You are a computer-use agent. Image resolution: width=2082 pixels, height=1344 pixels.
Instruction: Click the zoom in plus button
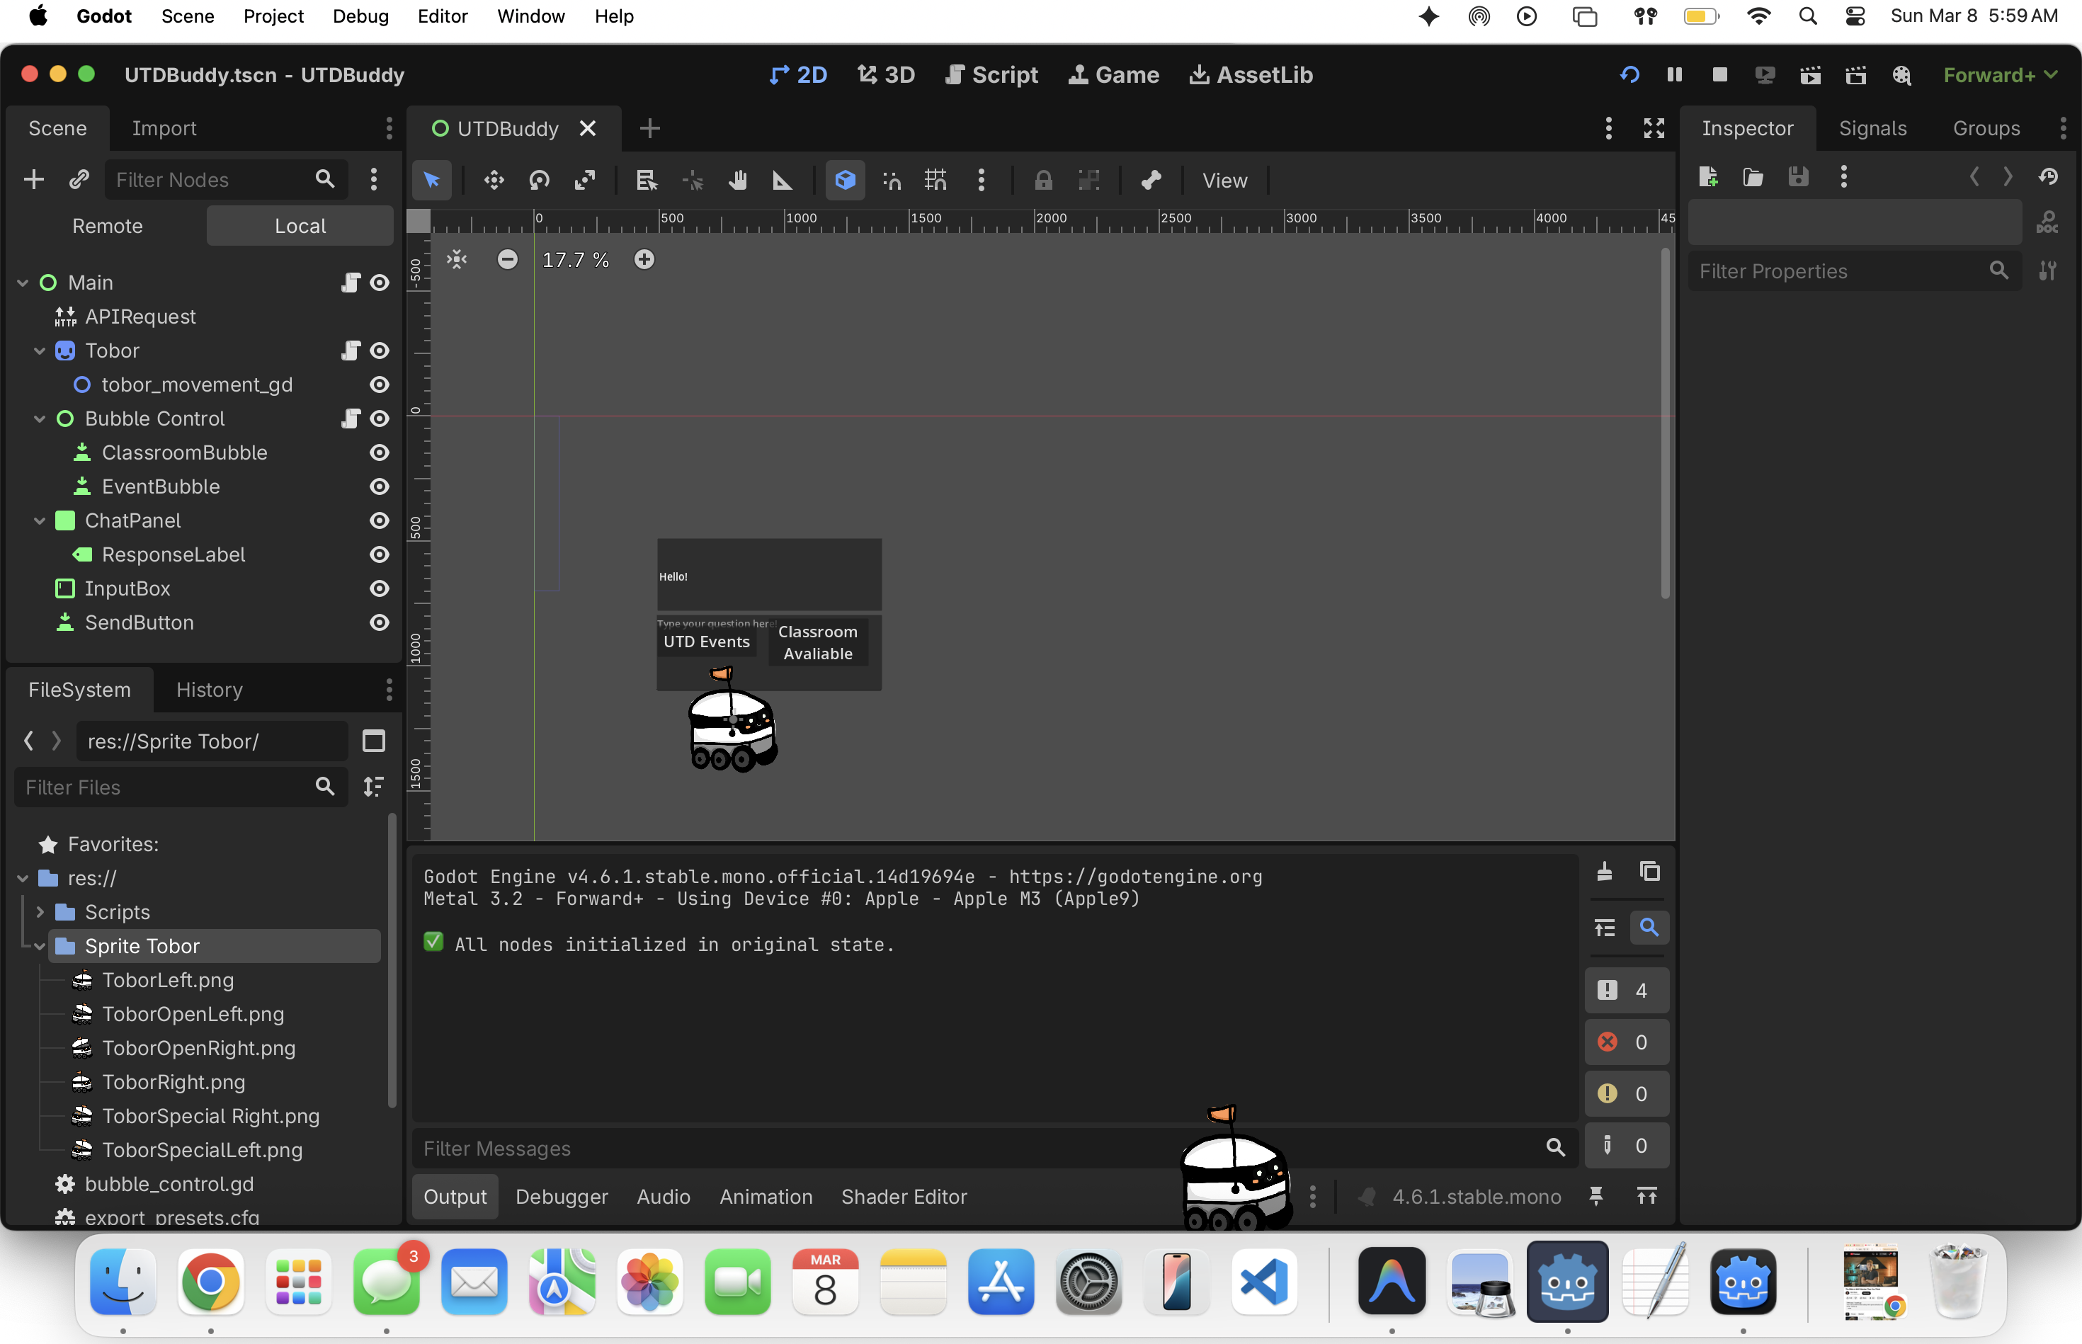click(x=644, y=259)
